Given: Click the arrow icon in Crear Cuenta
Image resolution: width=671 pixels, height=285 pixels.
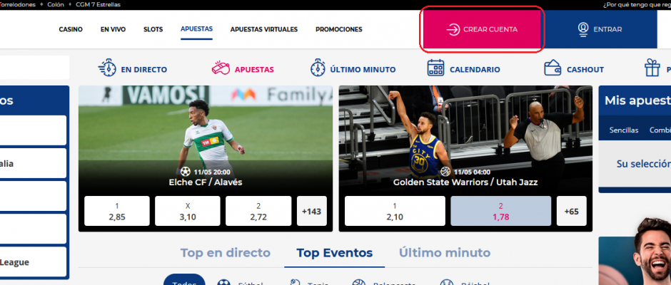Looking at the screenshot, I should click(x=453, y=29).
